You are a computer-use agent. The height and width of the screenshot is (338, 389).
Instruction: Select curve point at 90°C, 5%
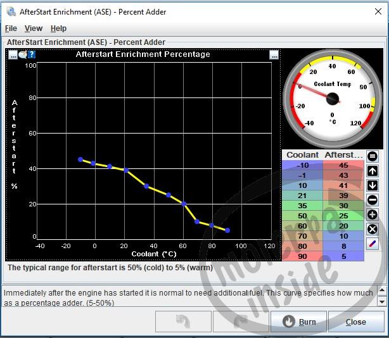(x=227, y=230)
